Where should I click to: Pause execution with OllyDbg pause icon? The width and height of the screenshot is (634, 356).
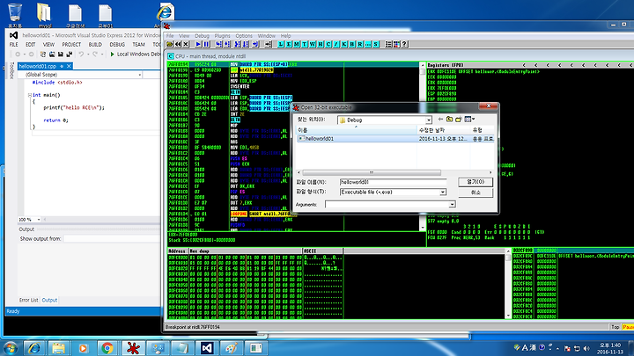point(206,44)
